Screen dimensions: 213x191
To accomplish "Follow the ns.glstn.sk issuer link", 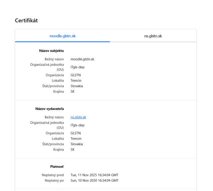I will click(x=78, y=117).
